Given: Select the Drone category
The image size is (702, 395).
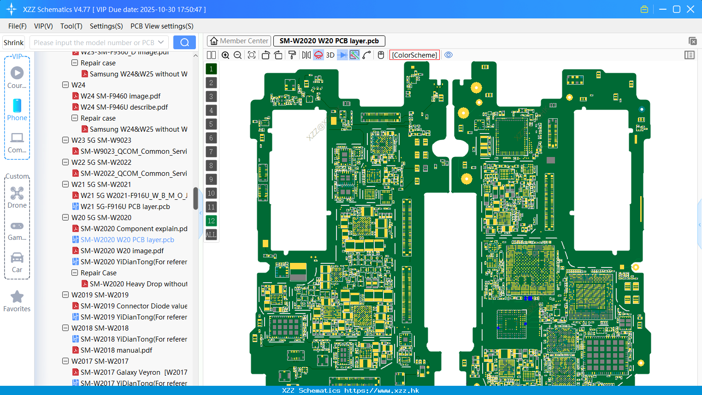Looking at the screenshot, I should (x=17, y=197).
